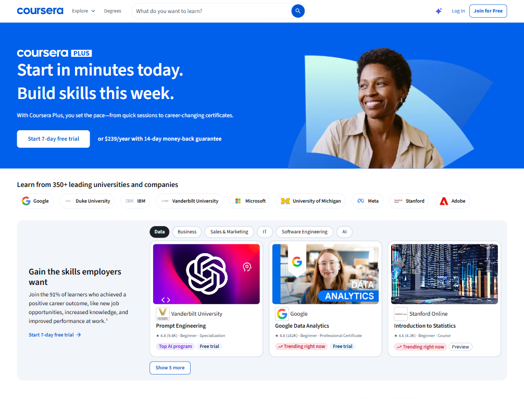The width and height of the screenshot is (524, 399).
Task: Click the Coursera logo in the header
Action: pyautogui.click(x=40, y=11)
